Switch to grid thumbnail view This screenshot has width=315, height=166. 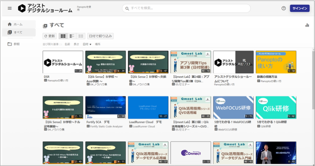click(x=63, y=36)
